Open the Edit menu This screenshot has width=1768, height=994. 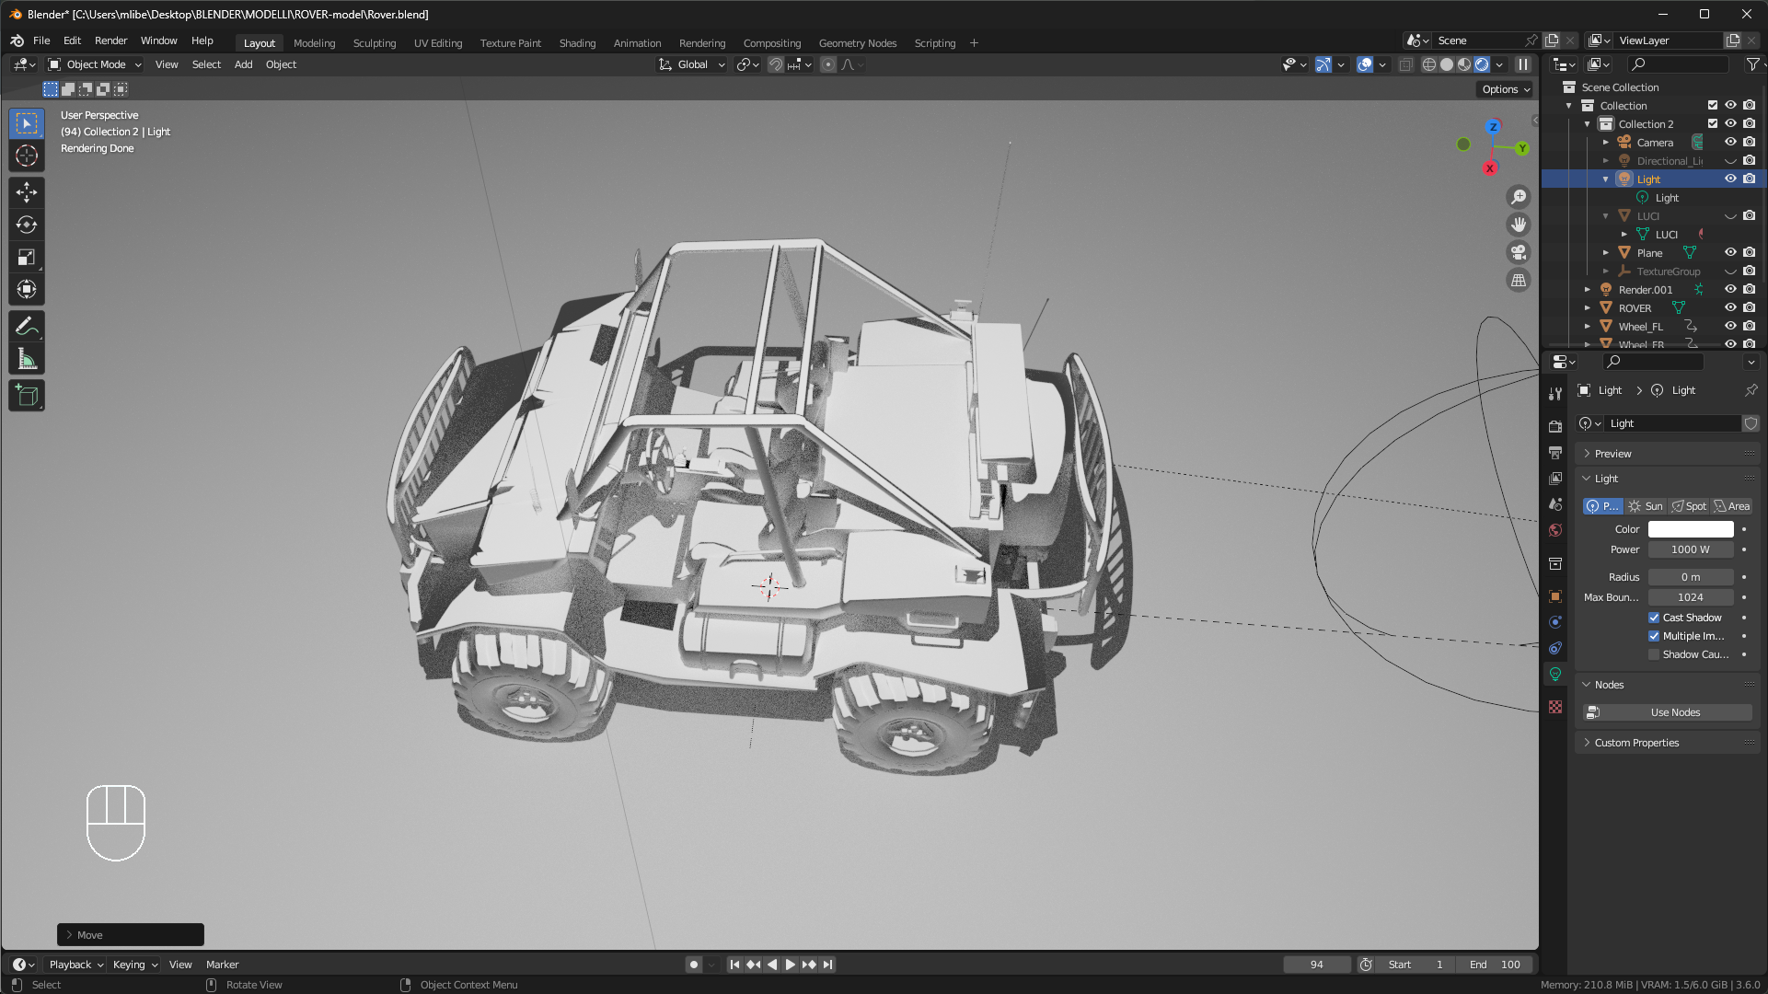tap(72, 40)
